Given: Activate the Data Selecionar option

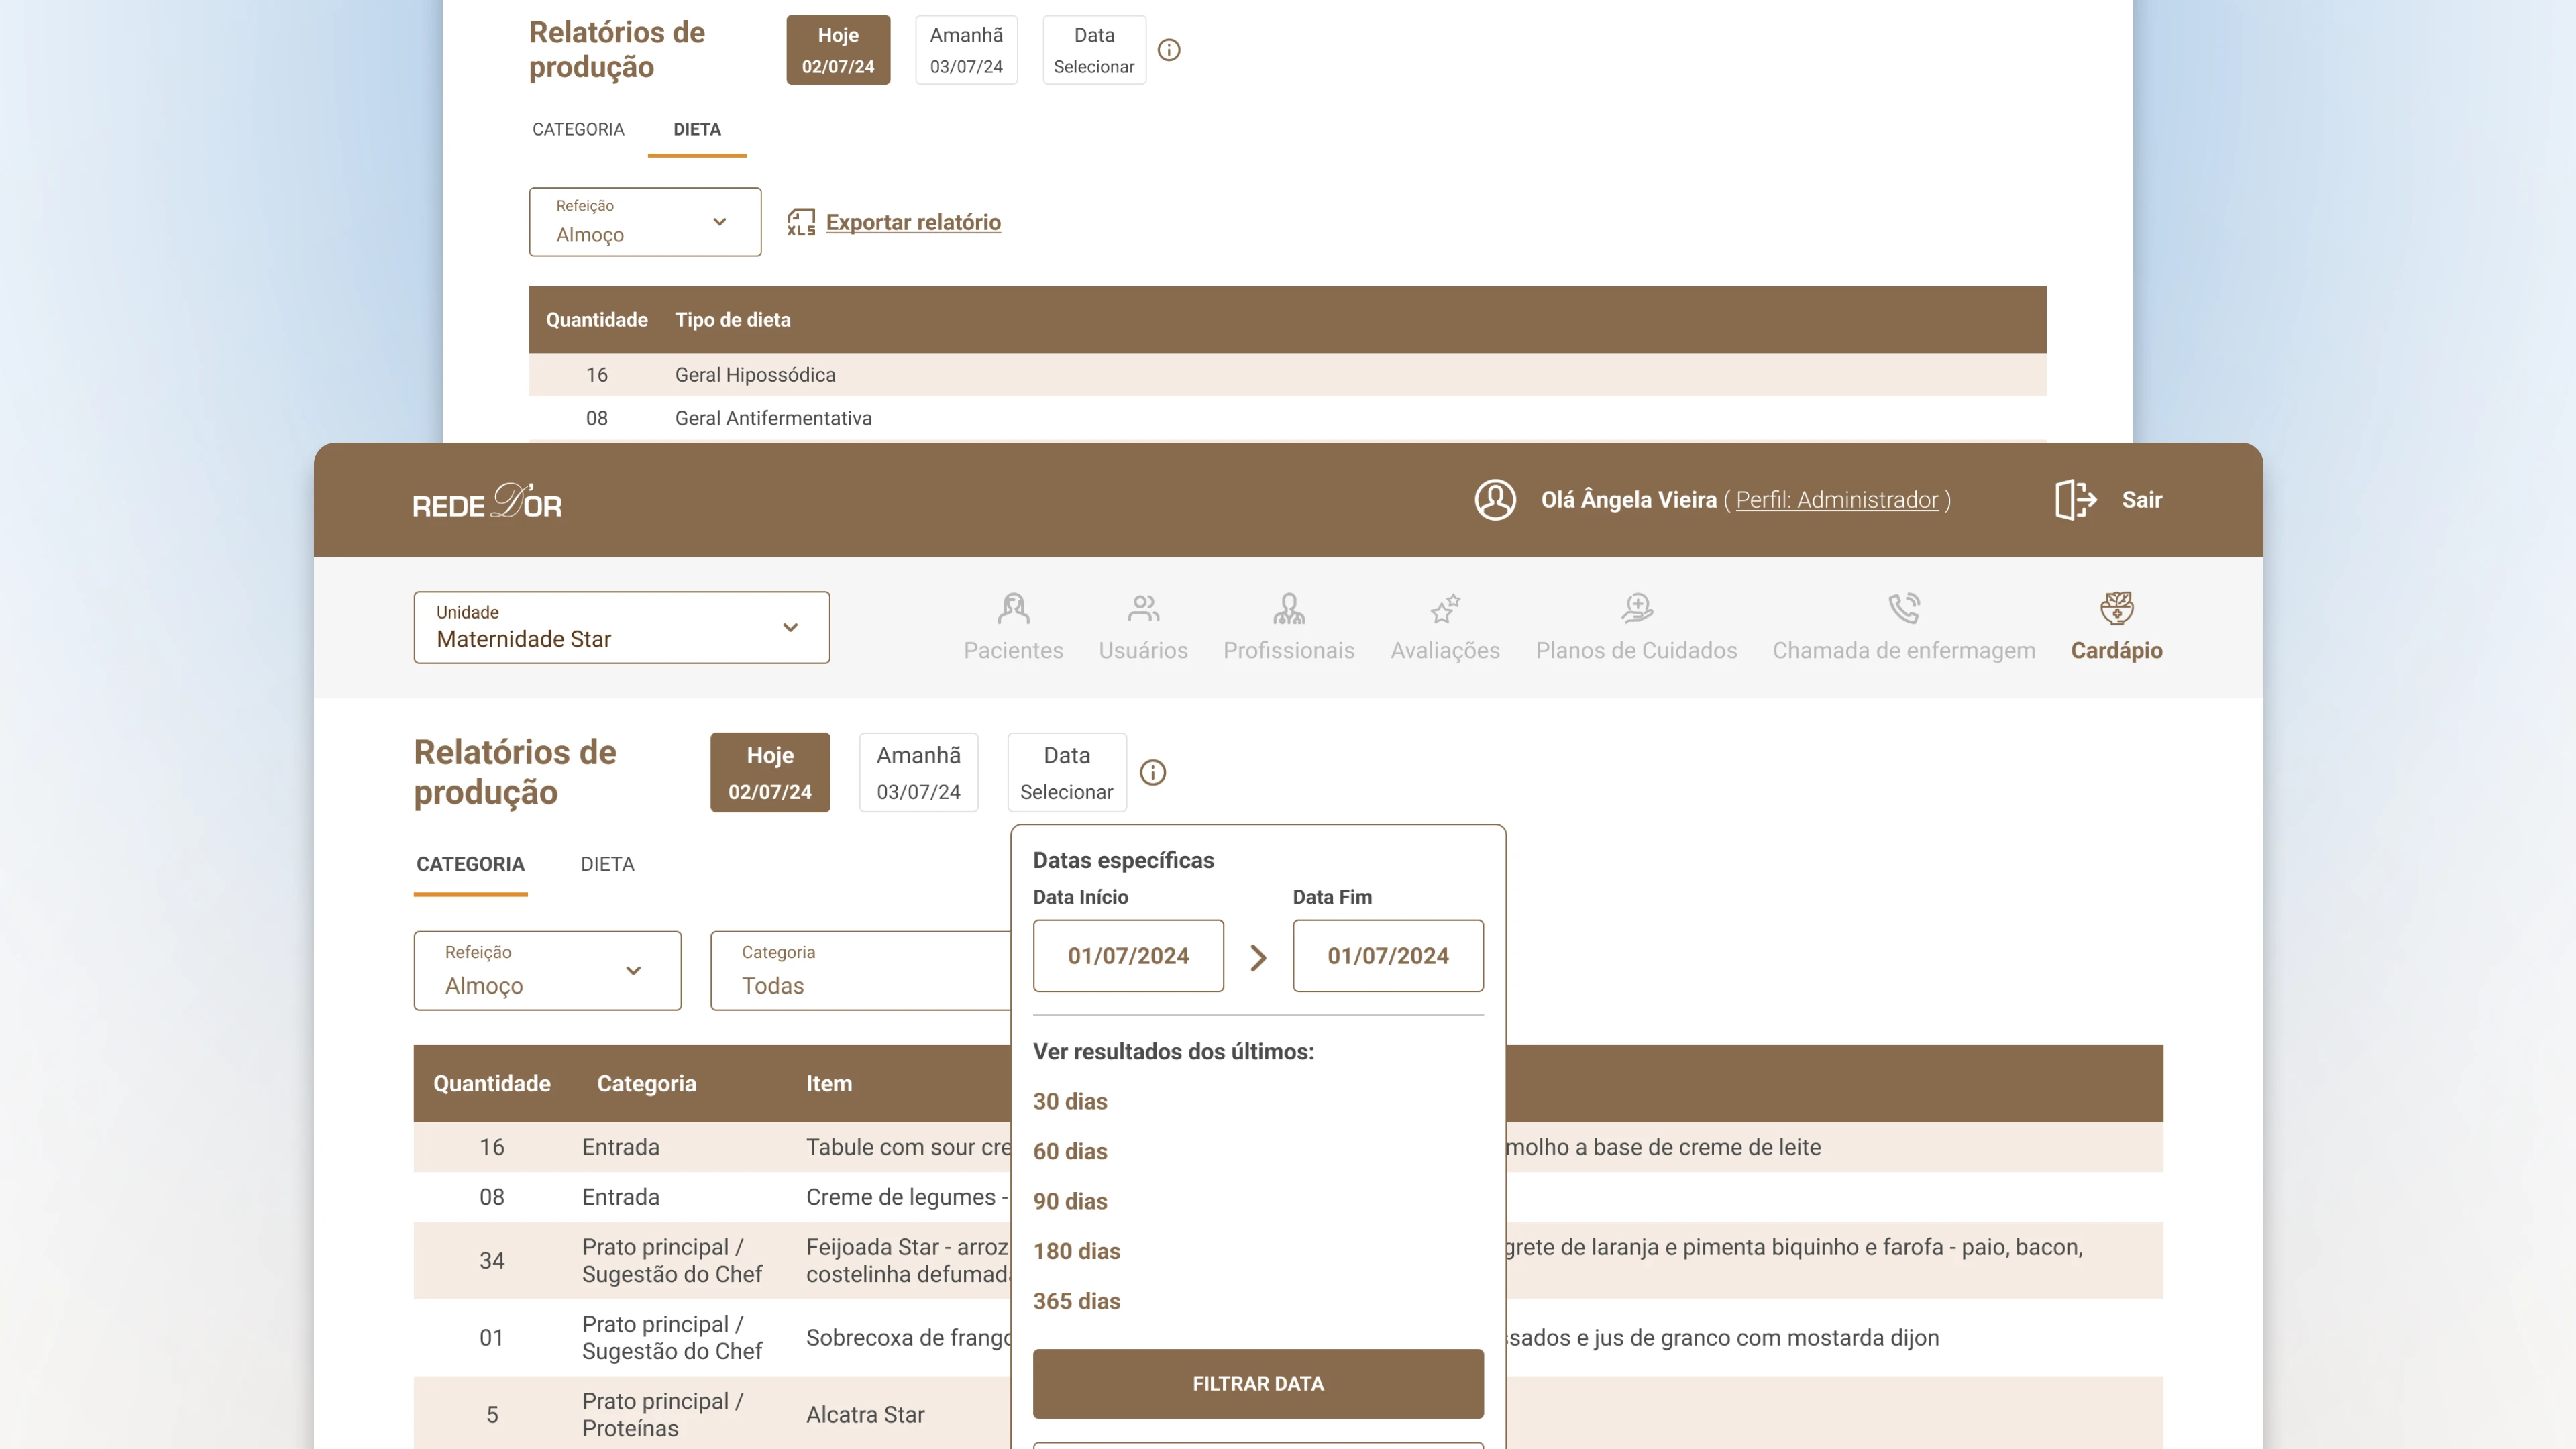Looking at the screenshot, I should 1066,771.
